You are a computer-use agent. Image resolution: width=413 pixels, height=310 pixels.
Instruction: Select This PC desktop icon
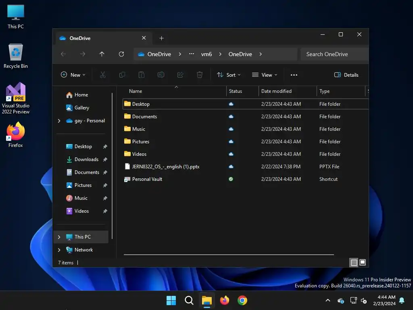click(x=16, y=17)
